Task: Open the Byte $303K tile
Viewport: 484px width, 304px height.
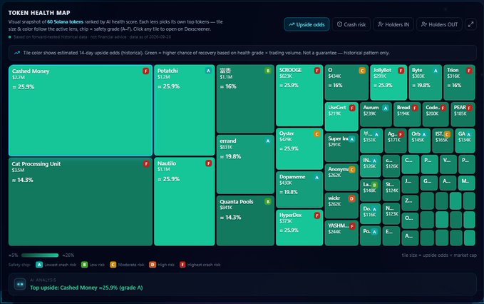Action: tap(425, 82)
